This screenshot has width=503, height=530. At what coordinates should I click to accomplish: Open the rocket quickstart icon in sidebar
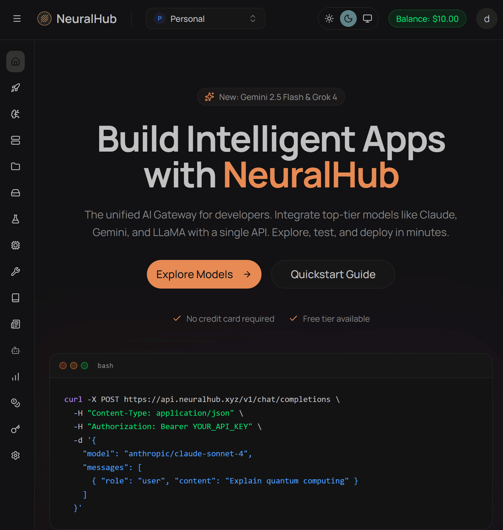[x=15, y=87]
